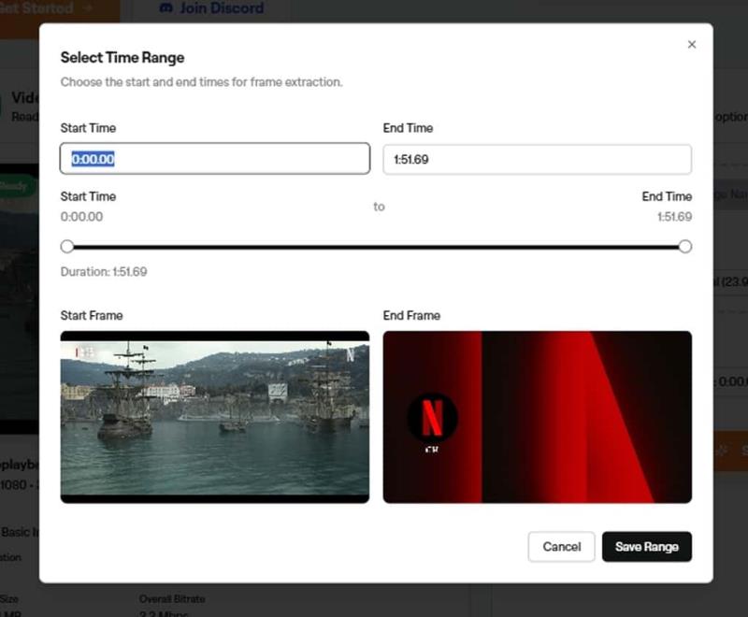748x617 pixels.
Task: Click the arrow icon beside Get Started
Action: tap(89, 8)
